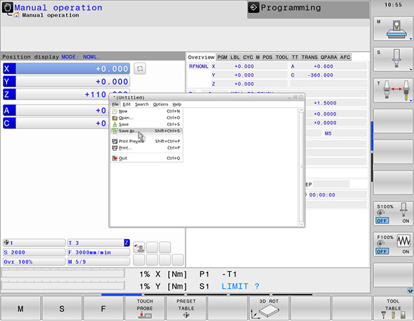Click the Y torque load bar
Image resolution: width=414 pixels, height=321 pixels.
[63, 285]
